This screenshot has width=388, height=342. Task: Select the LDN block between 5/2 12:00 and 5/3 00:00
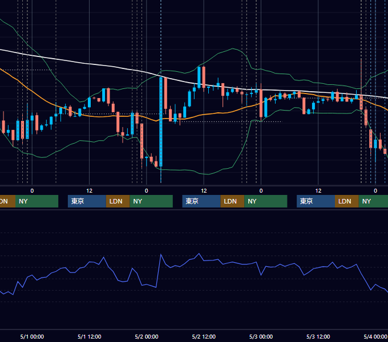pyautogui.click(x=232, y=201)
